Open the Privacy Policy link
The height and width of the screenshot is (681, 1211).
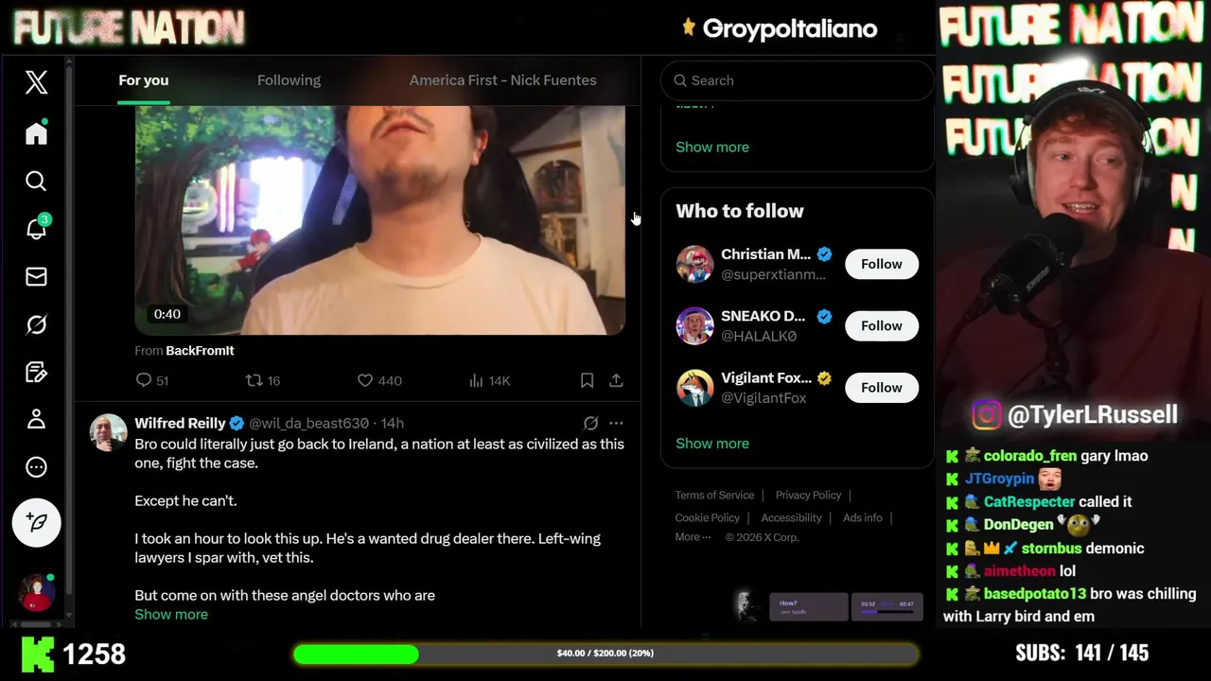click(x=808, y=495)
